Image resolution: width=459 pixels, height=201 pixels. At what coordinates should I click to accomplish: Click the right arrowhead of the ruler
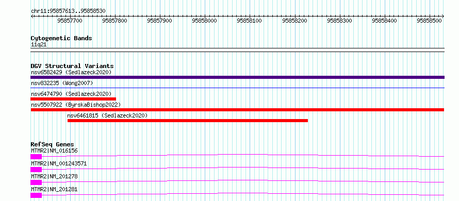pyautogui.click(x=443, y=16)
